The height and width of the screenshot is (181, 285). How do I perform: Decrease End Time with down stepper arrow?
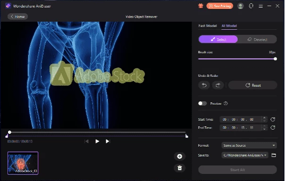pyautogui.click(x=264, y=129)
